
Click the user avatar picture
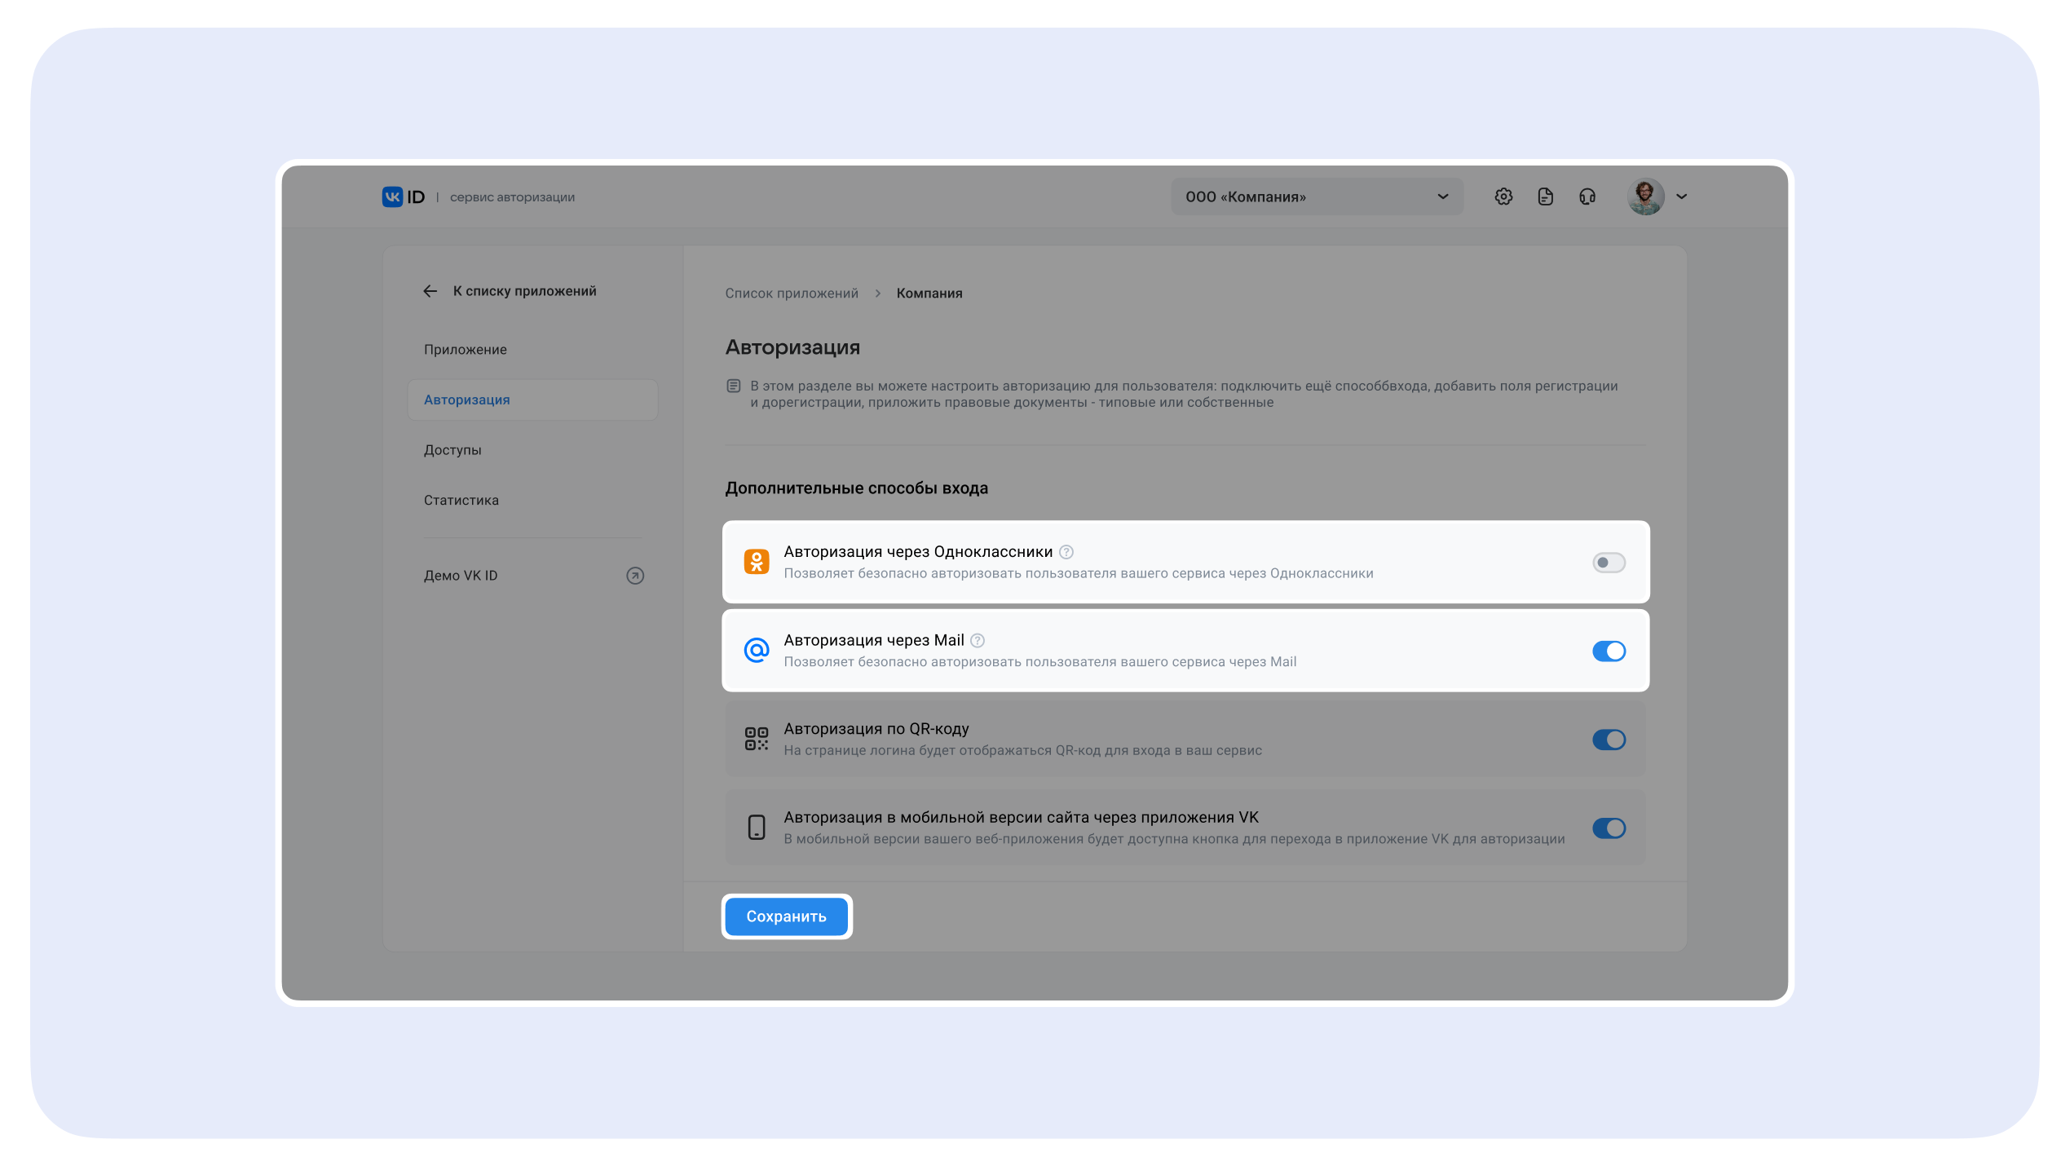(x=1645, y=197)
